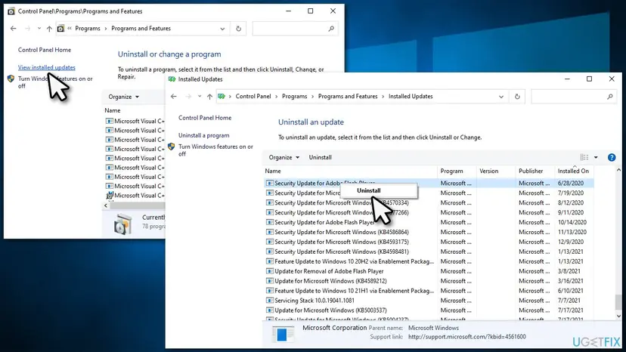Open Control Panel Home in Installed Updates

coord(205,118)
